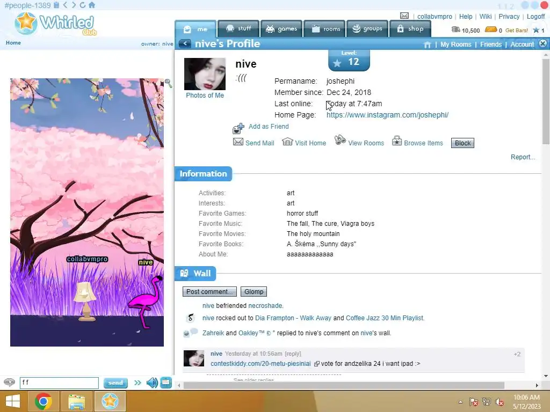Open Friends link in profile bar
This screenshot has width=550, height=412.
pos(491,45)
